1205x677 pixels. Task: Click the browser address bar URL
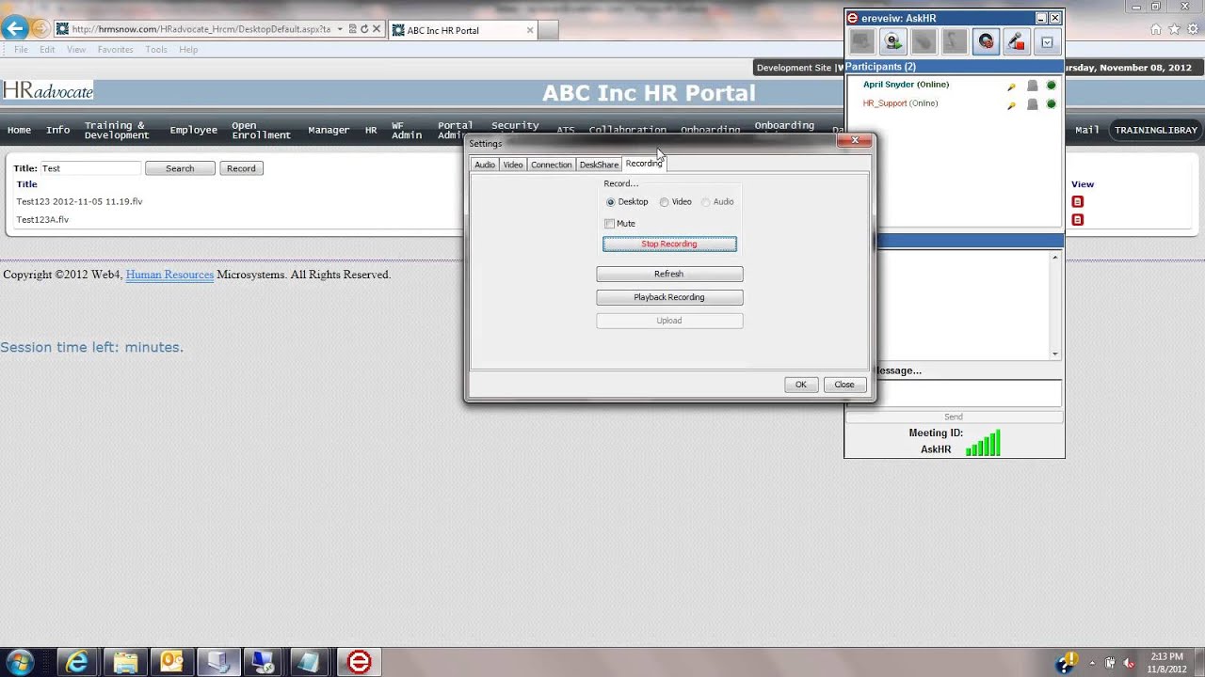tap(201, 29)
